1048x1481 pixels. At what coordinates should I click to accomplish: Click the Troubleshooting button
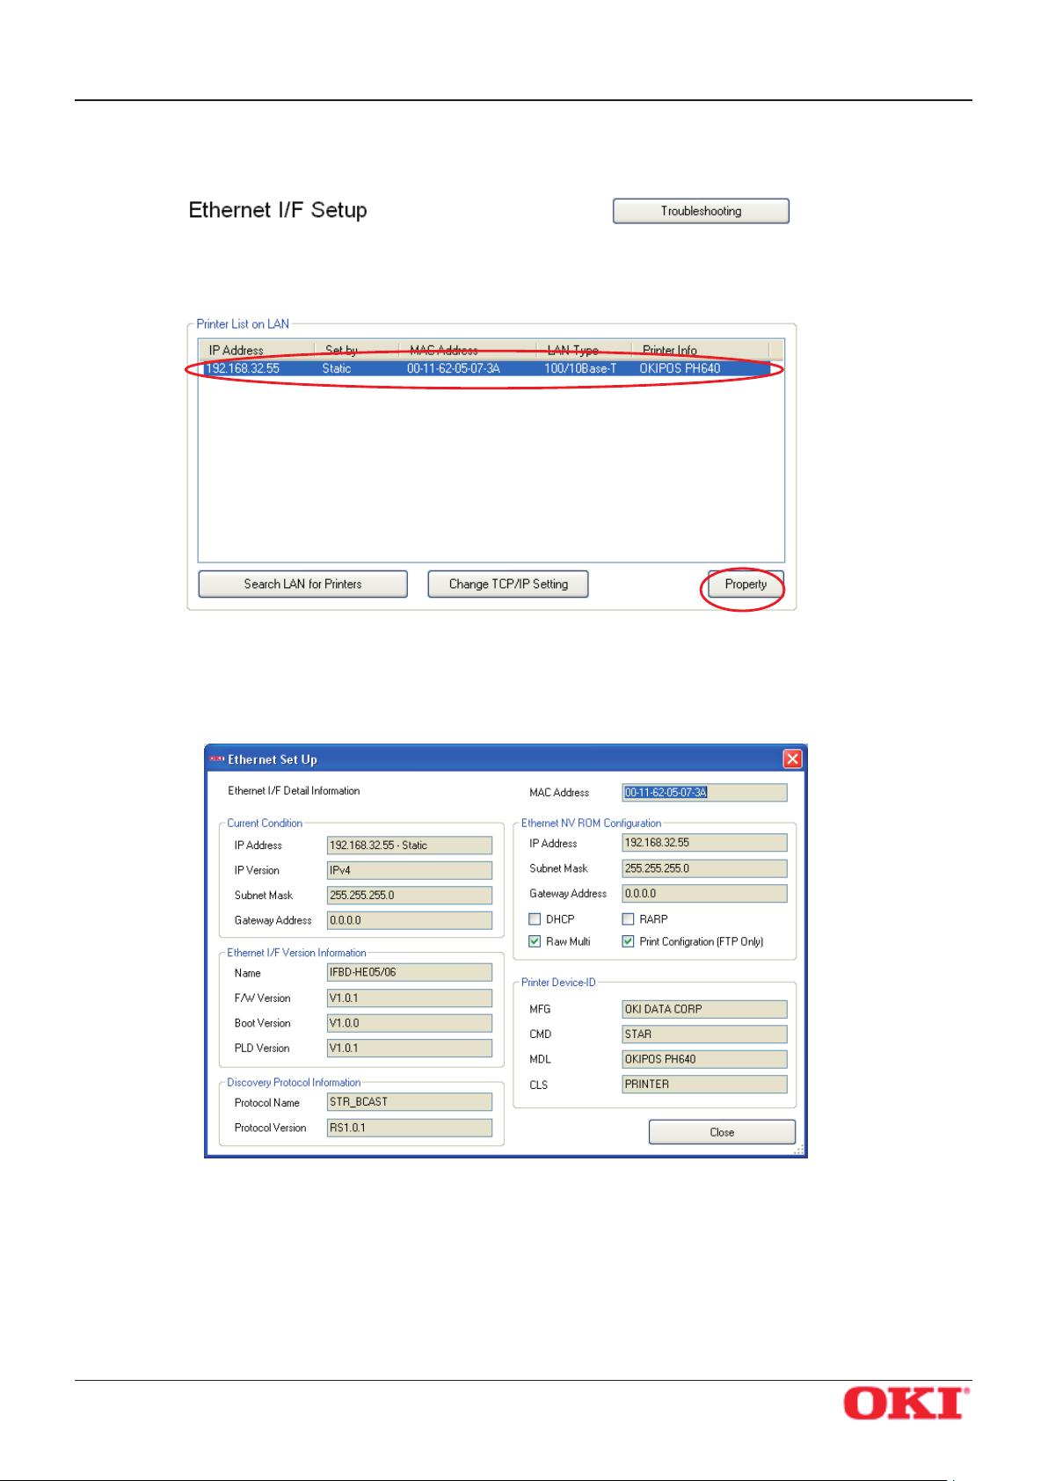[701, 211]
